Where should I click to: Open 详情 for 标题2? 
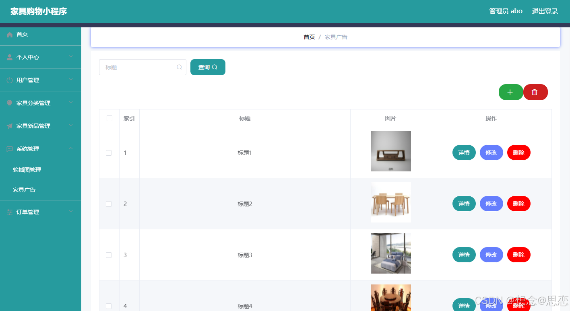point(464,204)
